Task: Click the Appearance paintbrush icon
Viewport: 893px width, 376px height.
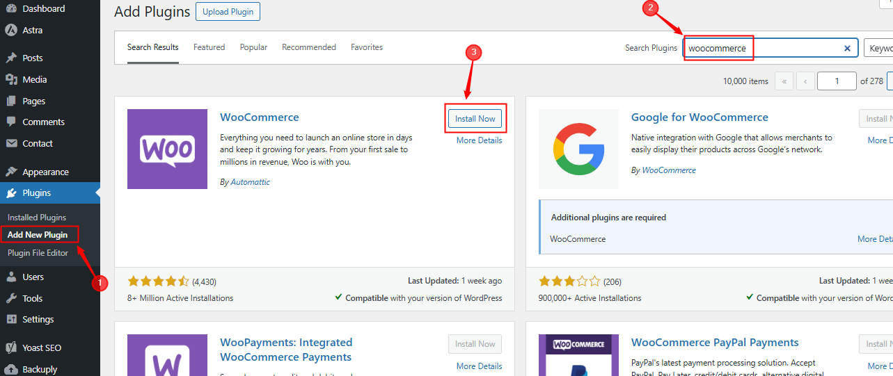Action: pyautogui.click(x=11, y=172)
